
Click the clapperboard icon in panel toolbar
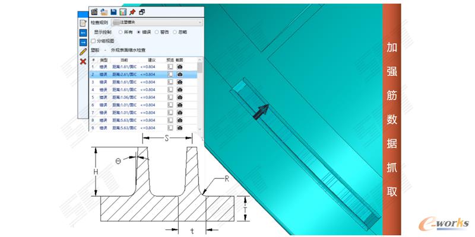(x=94, y=11)
